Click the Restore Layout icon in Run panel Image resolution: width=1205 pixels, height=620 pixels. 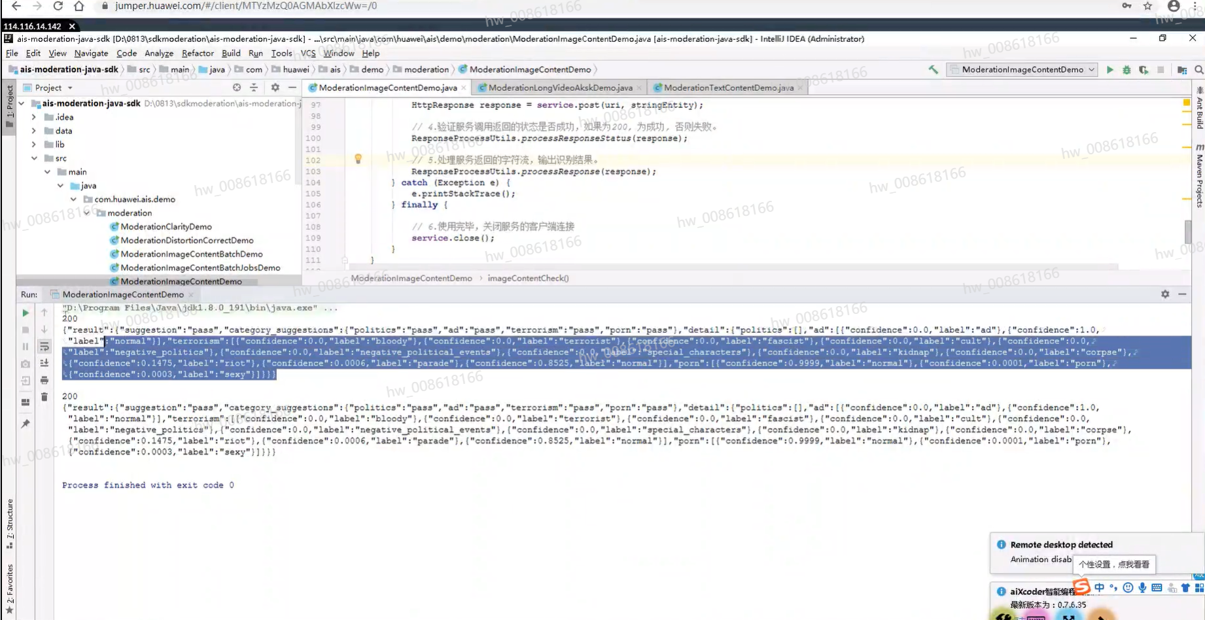click(x=26, y=402)
